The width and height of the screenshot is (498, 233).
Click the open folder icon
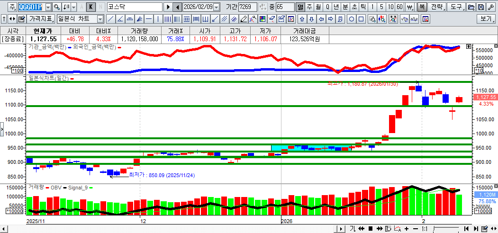[x=471, y=7]
